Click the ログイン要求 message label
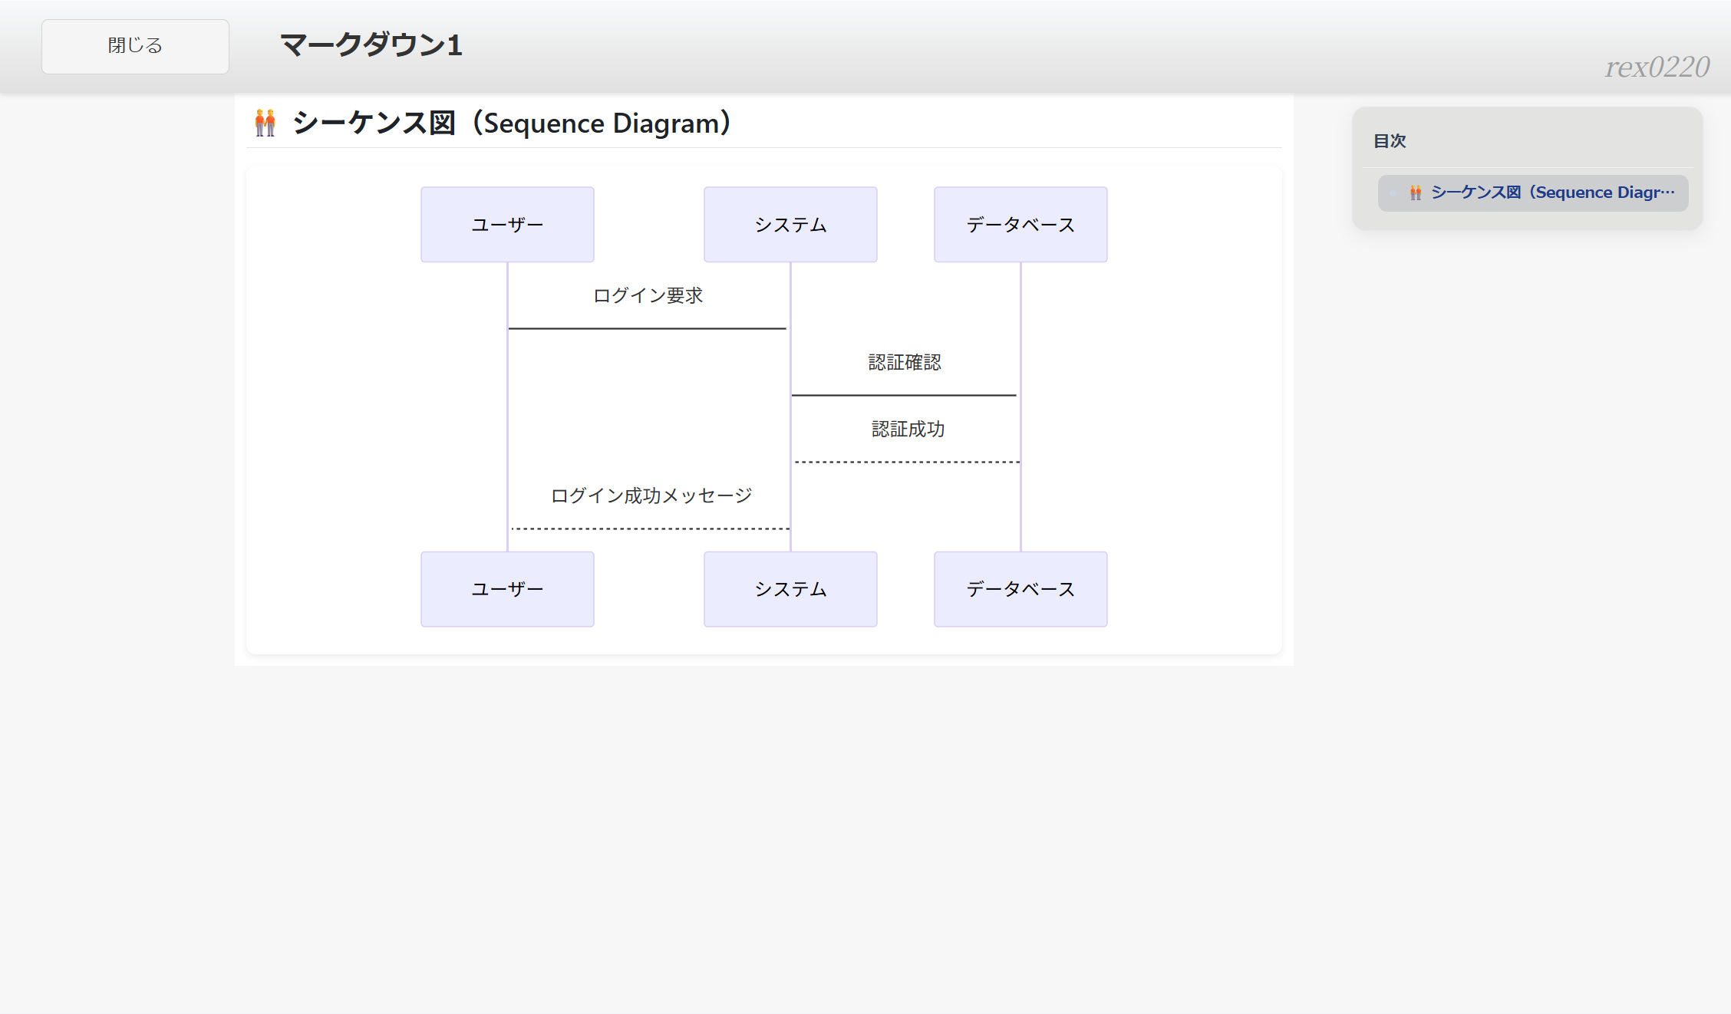The width and height of the screenshot is (1731, 1014). coord(648,295)
